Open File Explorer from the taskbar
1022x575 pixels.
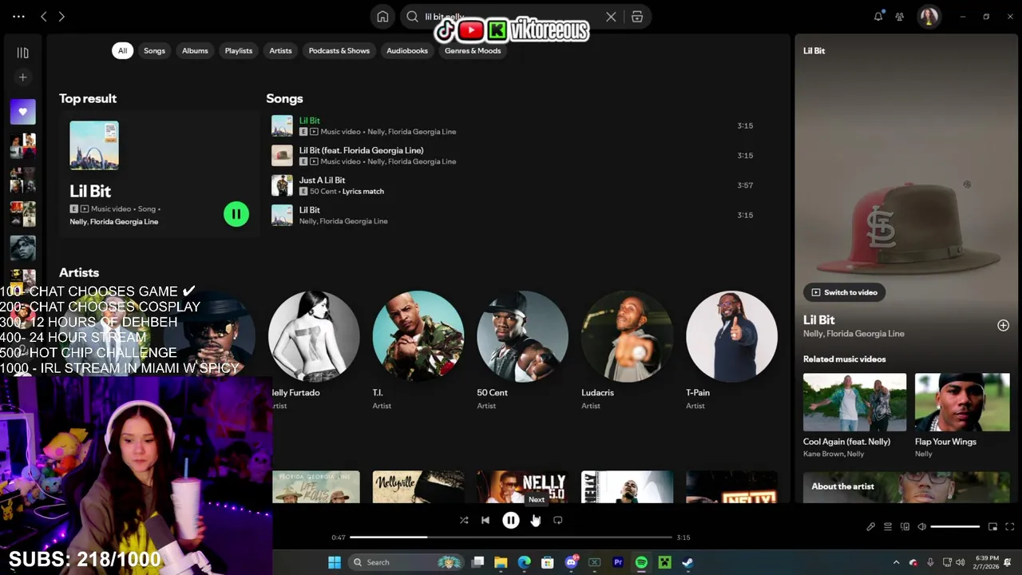[501, 562]
